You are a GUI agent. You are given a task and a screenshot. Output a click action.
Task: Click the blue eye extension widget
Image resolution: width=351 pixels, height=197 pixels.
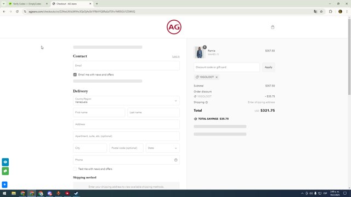click(x=5, y=162)
